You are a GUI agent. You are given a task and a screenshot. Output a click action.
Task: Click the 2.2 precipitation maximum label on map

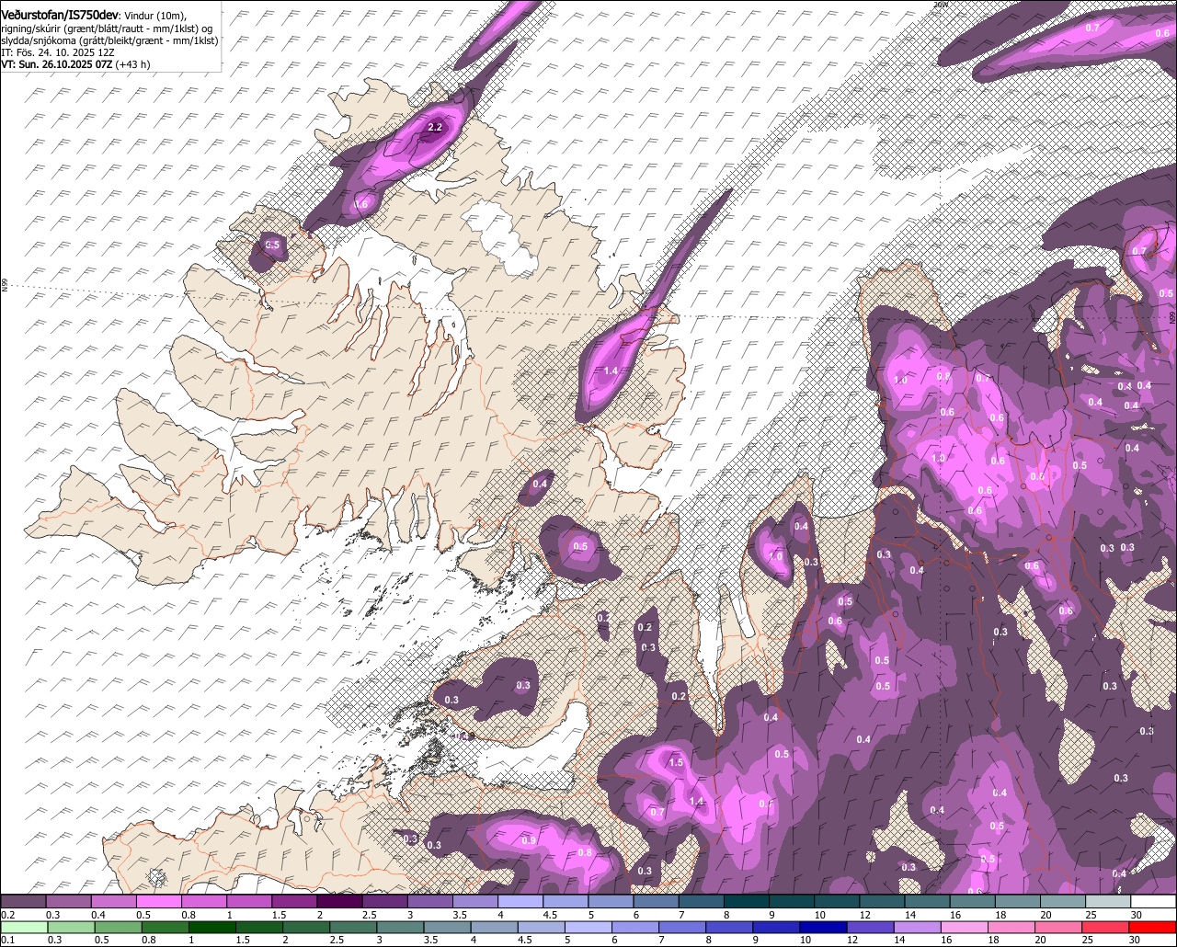click(436, 127)
